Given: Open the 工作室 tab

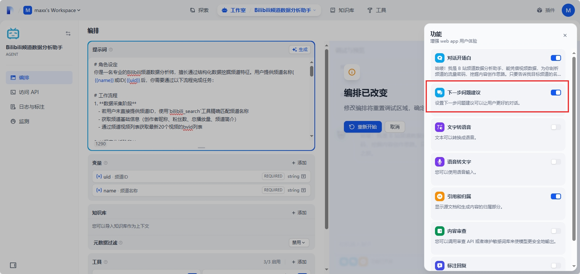Looking at the screenshot, I should (x=234, y=10).
